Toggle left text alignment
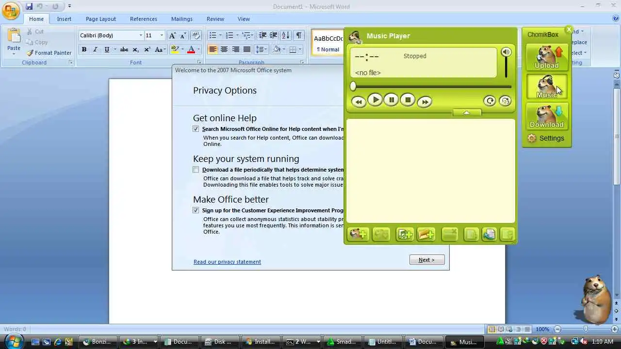This screenshot has width=621, height=349. 212,49
